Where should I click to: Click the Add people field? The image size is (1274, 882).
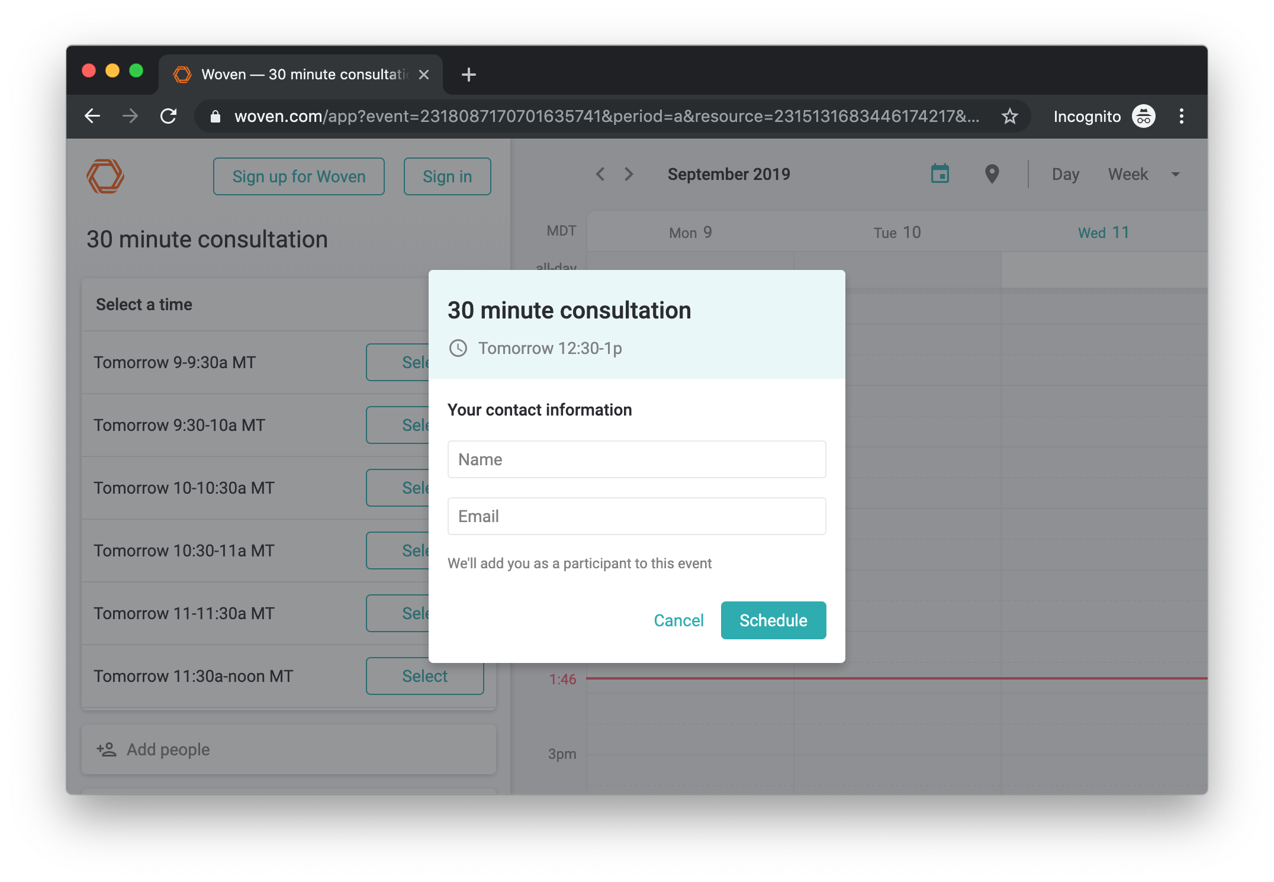pyautogui.click(x=289, y=749)
